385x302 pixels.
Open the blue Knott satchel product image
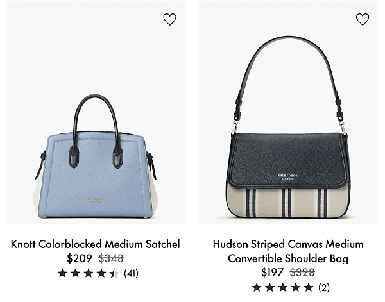coord(95,112)
